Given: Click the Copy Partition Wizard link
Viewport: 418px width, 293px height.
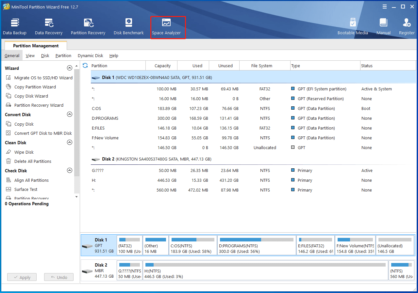Looking at the screenshot, I should 35,87.
